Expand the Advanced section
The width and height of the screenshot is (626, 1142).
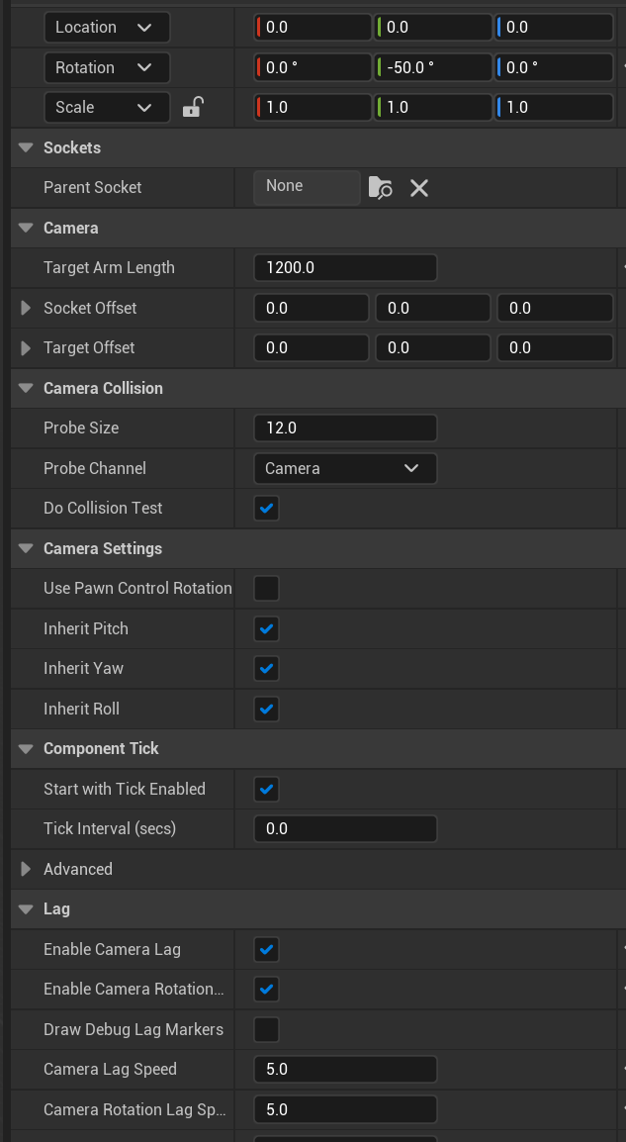26,869
